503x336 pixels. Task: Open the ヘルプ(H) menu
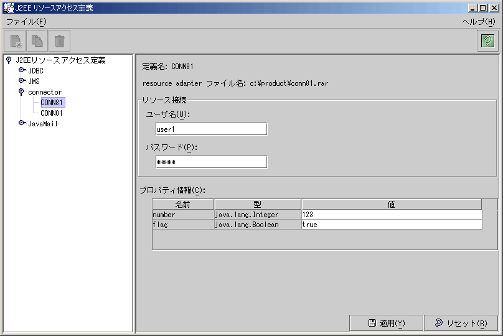pos(479,22)
